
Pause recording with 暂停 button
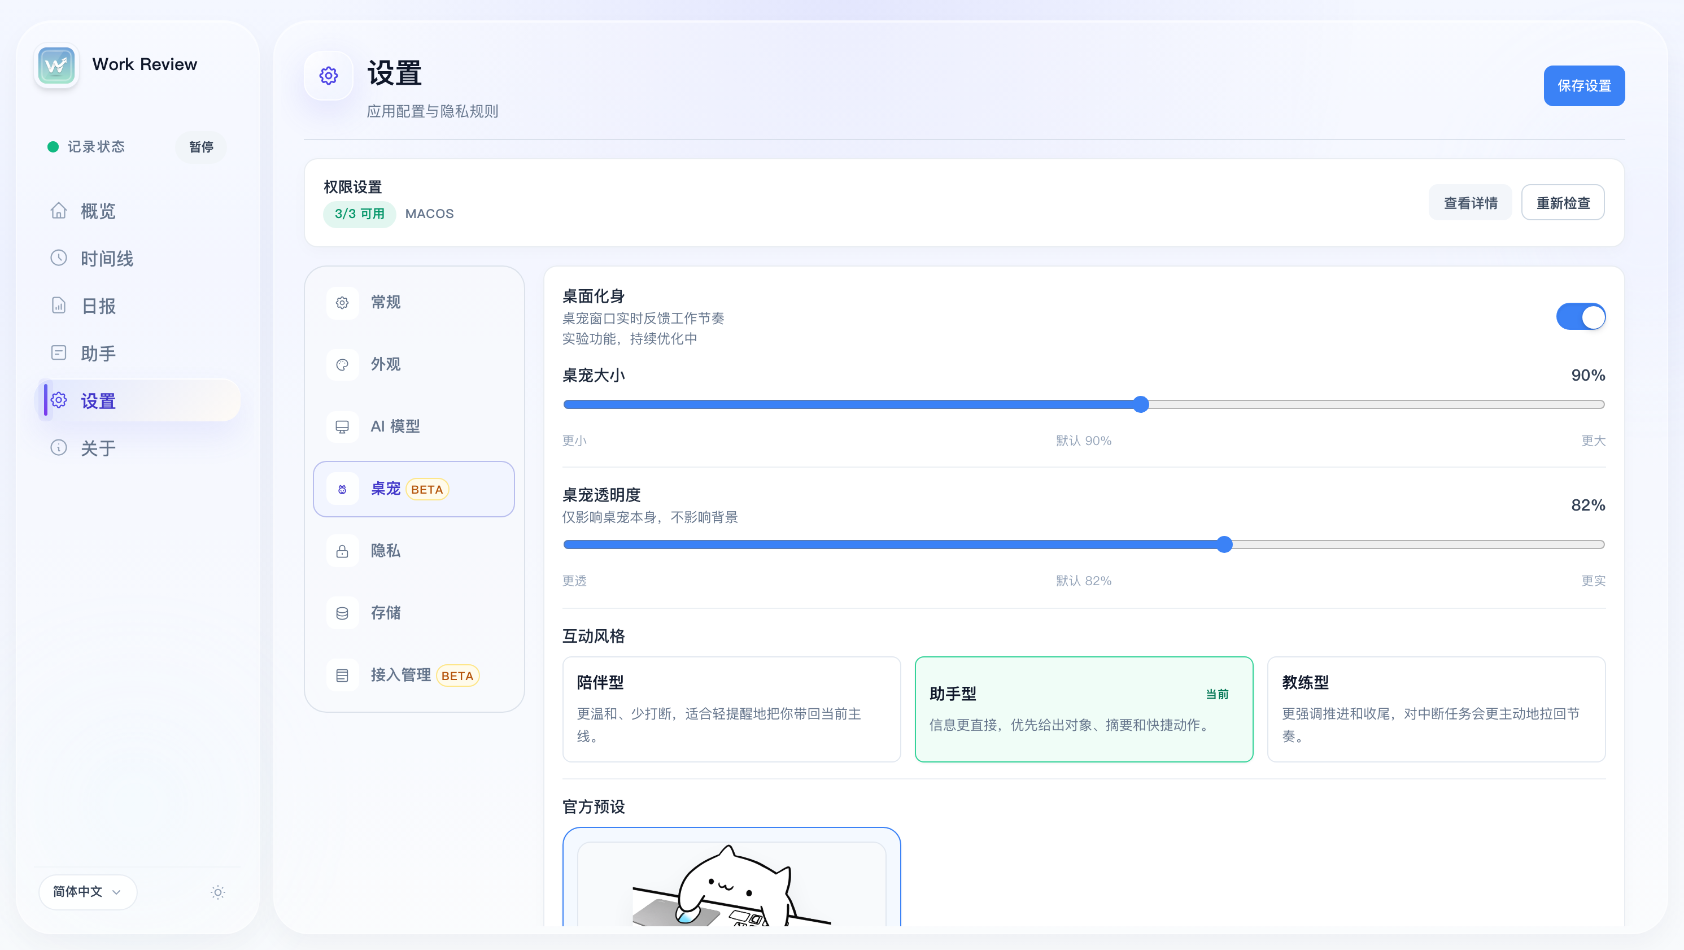click(200, 147)
